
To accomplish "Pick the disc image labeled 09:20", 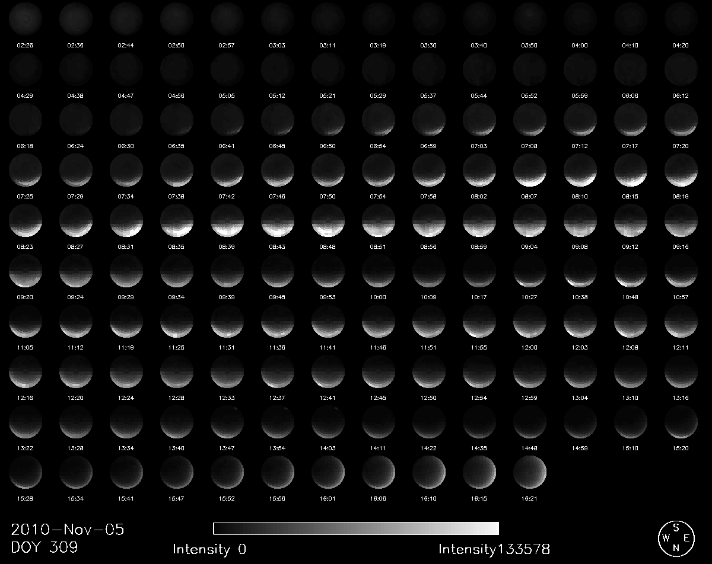I will click(26, 270).
